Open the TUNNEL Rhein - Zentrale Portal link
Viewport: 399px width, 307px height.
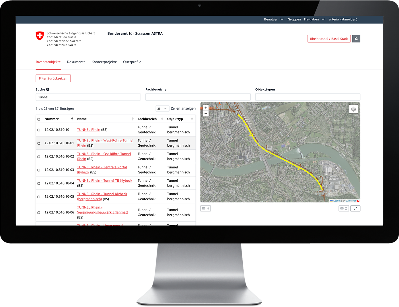pos(102,167)
